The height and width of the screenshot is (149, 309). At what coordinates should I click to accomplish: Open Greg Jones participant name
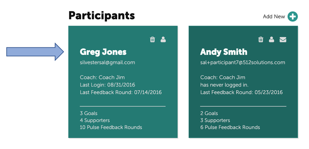point(103,52)
